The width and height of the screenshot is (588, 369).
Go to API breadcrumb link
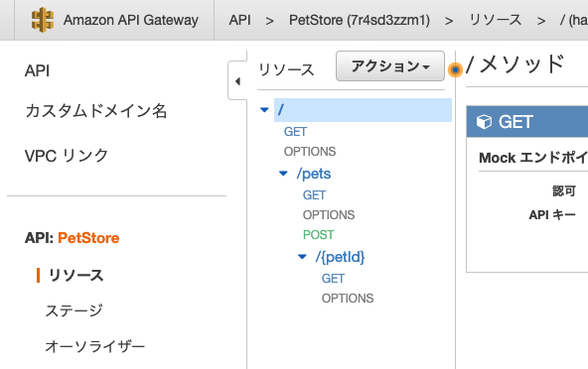[239, 20]
